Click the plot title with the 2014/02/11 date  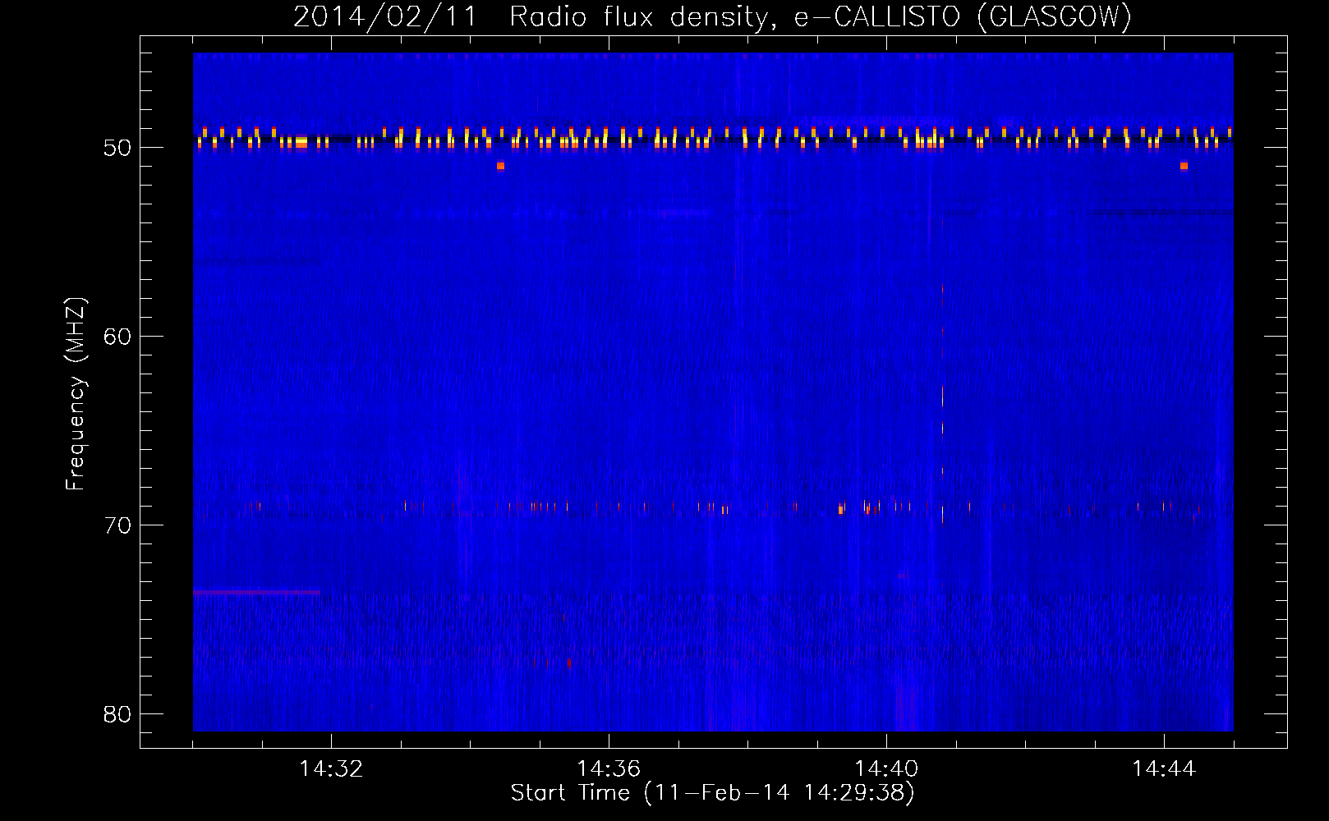[x=712, y=16]
